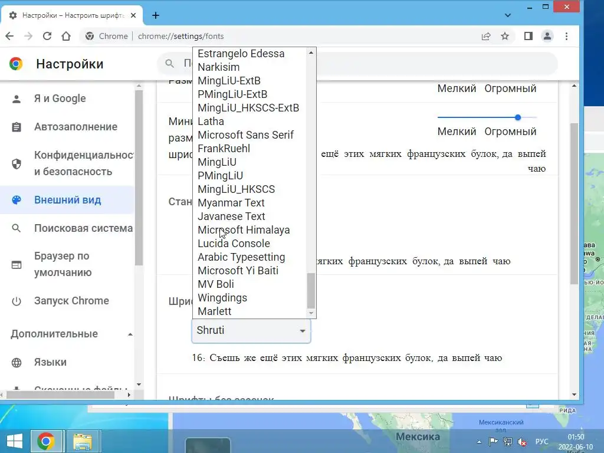Open tab search chevron
The height and width of the screenshot is (453, 604).
tap(508, 15)
